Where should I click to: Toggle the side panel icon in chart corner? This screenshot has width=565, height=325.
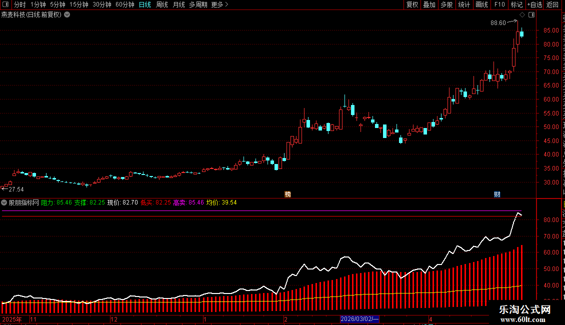coord(531,15)
